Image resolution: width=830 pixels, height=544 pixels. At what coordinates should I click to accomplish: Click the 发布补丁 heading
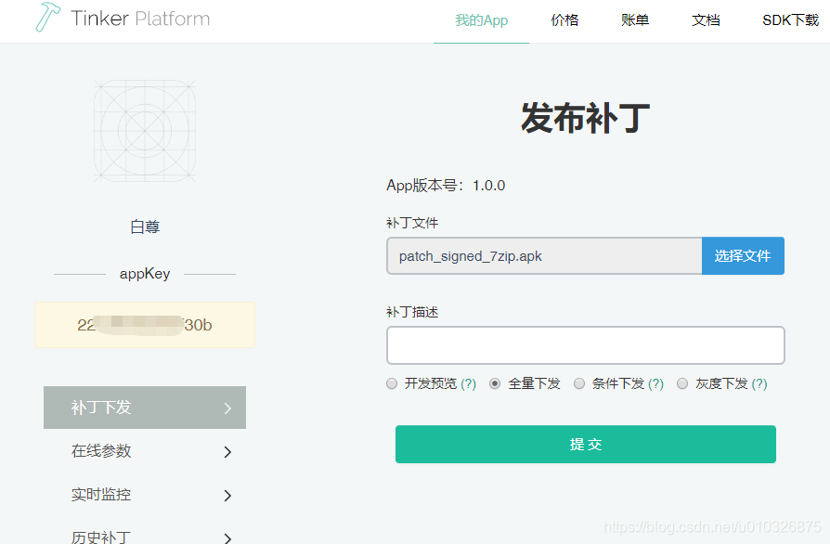pyautogui.click(x=586, y=118)
